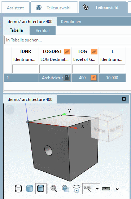131x199 pixels.
Task: Click the dimension label selection tool
Action: point(88,189)
